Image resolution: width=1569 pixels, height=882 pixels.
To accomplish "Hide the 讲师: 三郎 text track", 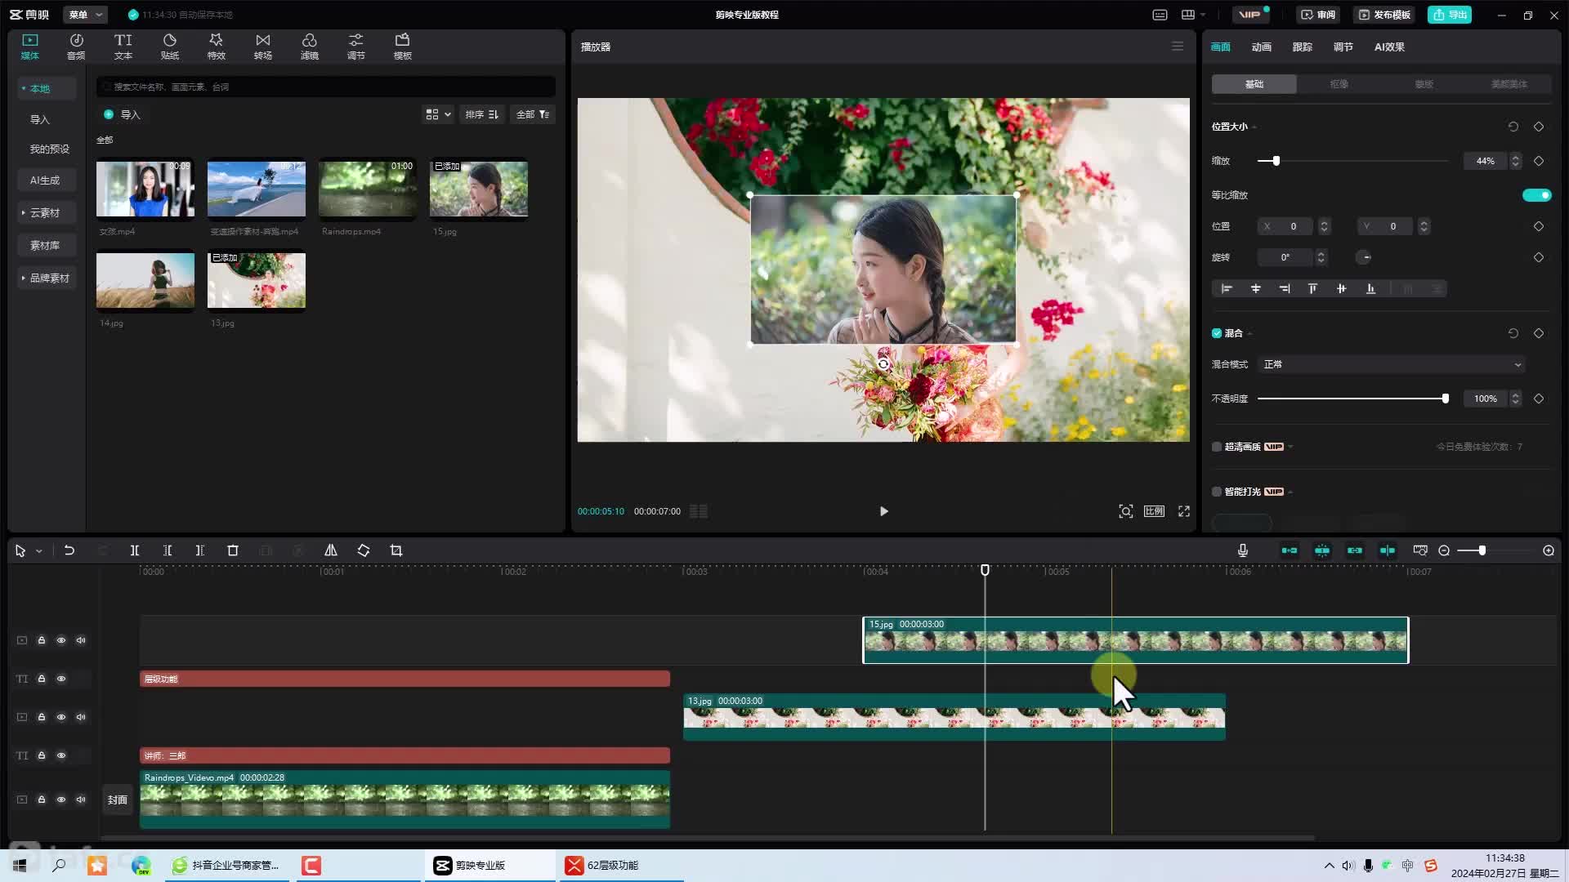I will 61,755.
